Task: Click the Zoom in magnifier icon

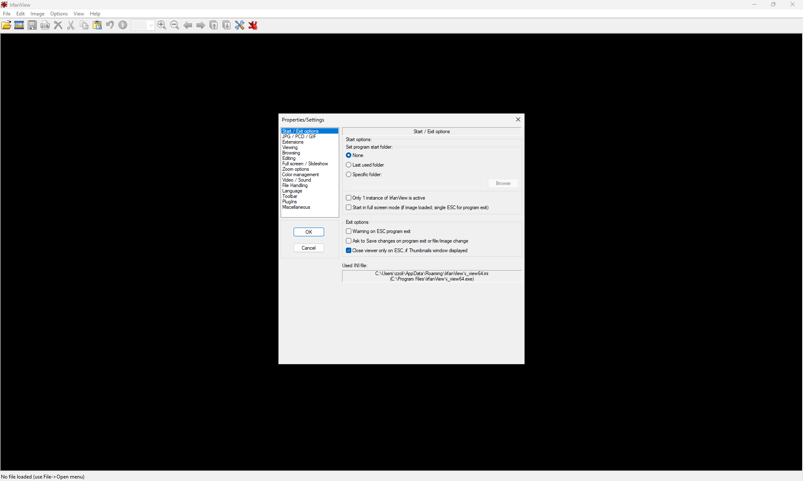Action: [x=162, y=25]
